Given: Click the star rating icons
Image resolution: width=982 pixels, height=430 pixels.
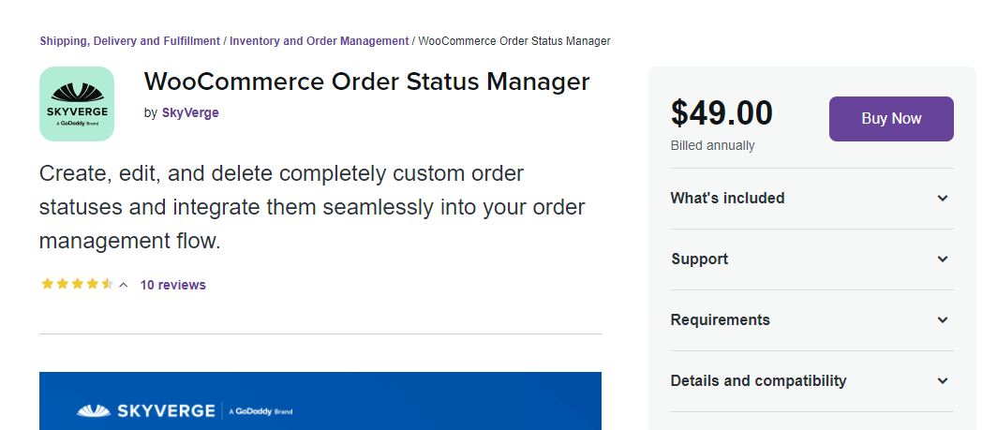Looking at the screenshot, I should coord(77,284).
